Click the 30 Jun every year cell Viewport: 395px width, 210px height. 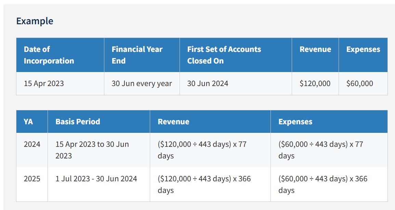(x=142, y=84)
